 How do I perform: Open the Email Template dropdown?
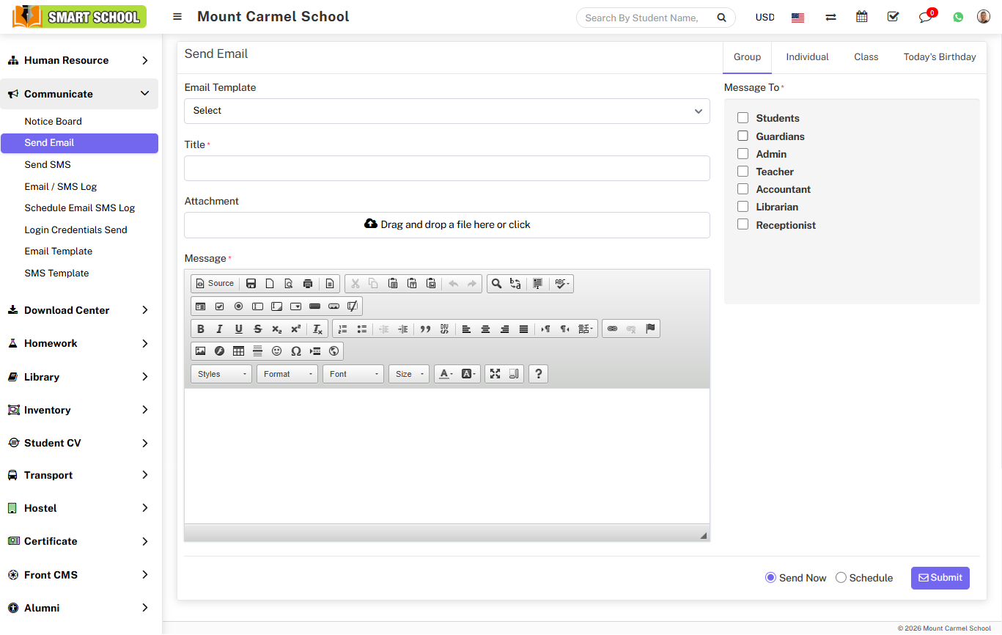446,111
